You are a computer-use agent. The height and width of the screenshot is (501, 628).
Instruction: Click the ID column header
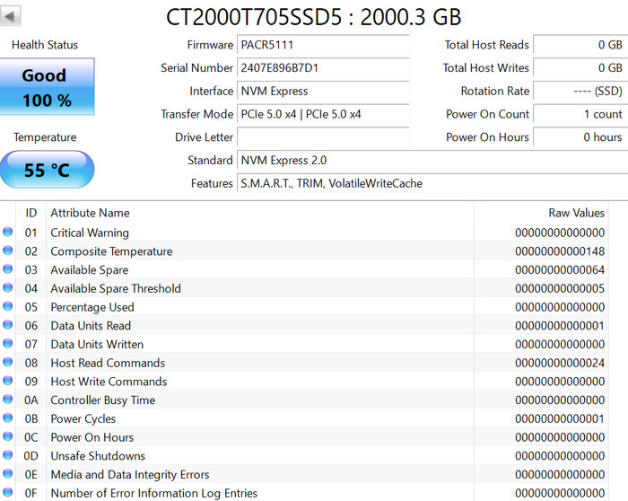tap(31, 213)
